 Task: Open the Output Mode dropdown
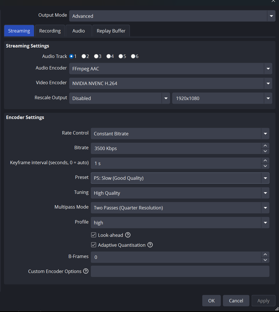point(172,16)
